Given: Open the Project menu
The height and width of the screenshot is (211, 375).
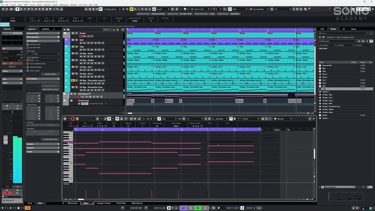Looking at the screenshot, I should [13, 5].
